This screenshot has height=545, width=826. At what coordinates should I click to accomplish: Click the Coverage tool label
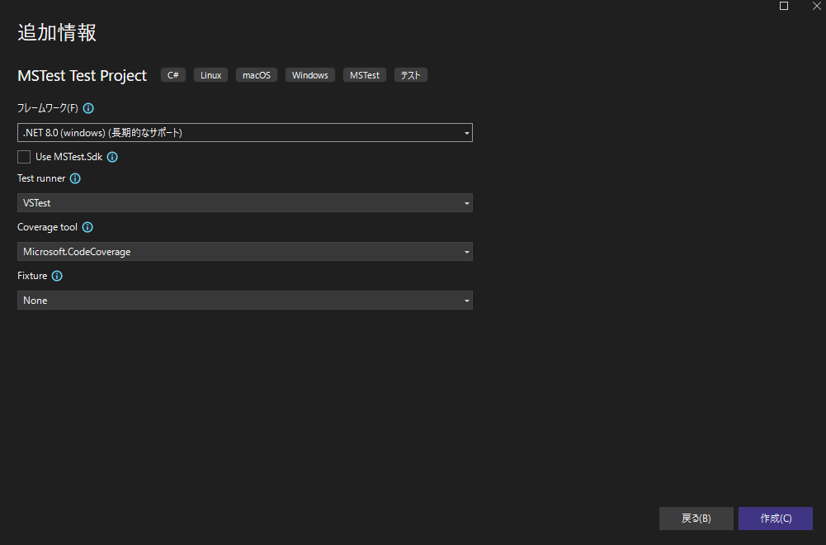tap(47, 227)
